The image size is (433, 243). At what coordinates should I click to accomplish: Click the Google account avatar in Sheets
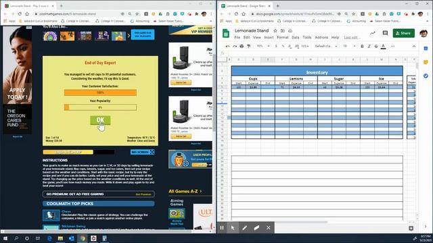(424, 33)
